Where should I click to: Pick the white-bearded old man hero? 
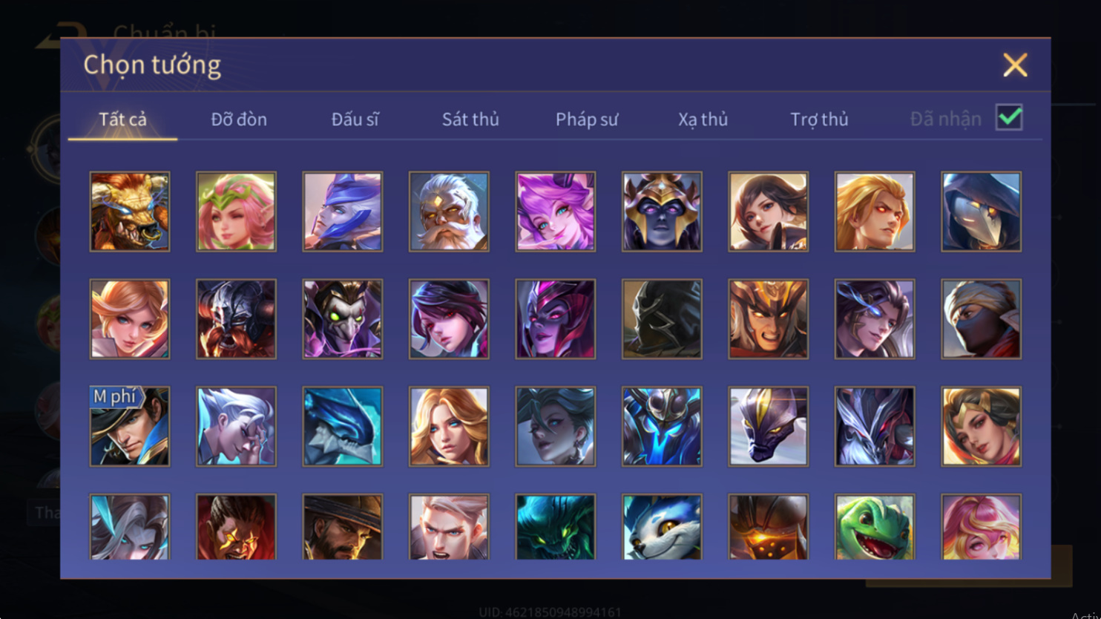pyautogui.click(x=449, y=212)
